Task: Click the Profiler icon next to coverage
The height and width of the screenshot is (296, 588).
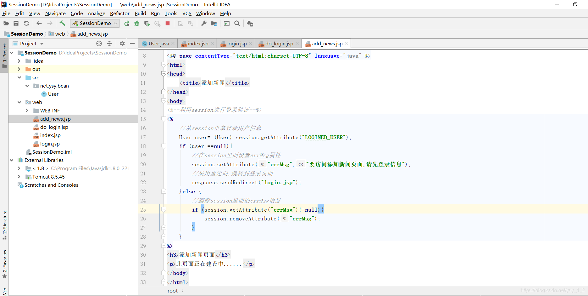Action: coord(157,24)
